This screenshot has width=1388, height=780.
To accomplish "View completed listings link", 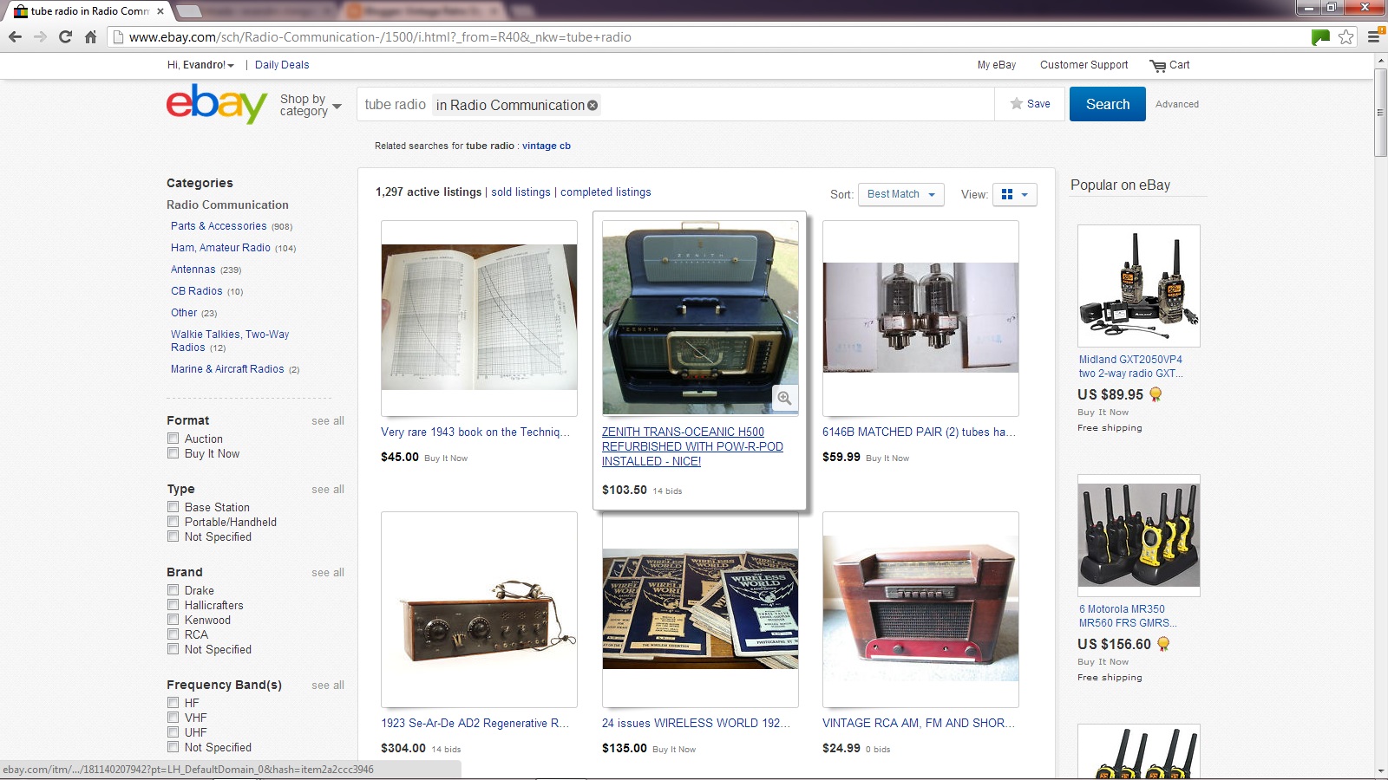I will point(606,192).
